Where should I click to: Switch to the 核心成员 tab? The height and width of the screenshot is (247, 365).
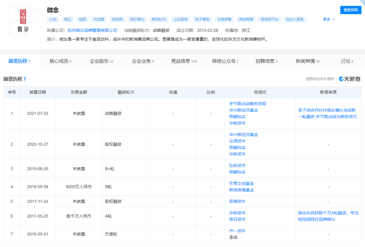60,61
